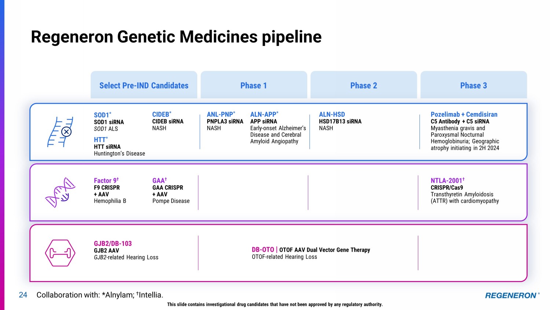Select the Phase 3 column header

(473, 85)
